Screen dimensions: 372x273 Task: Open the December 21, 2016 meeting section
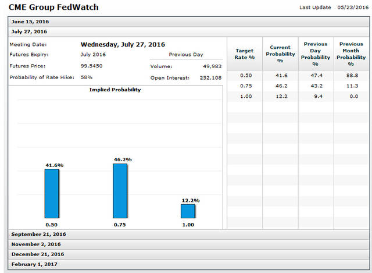[x=37, y=254]
